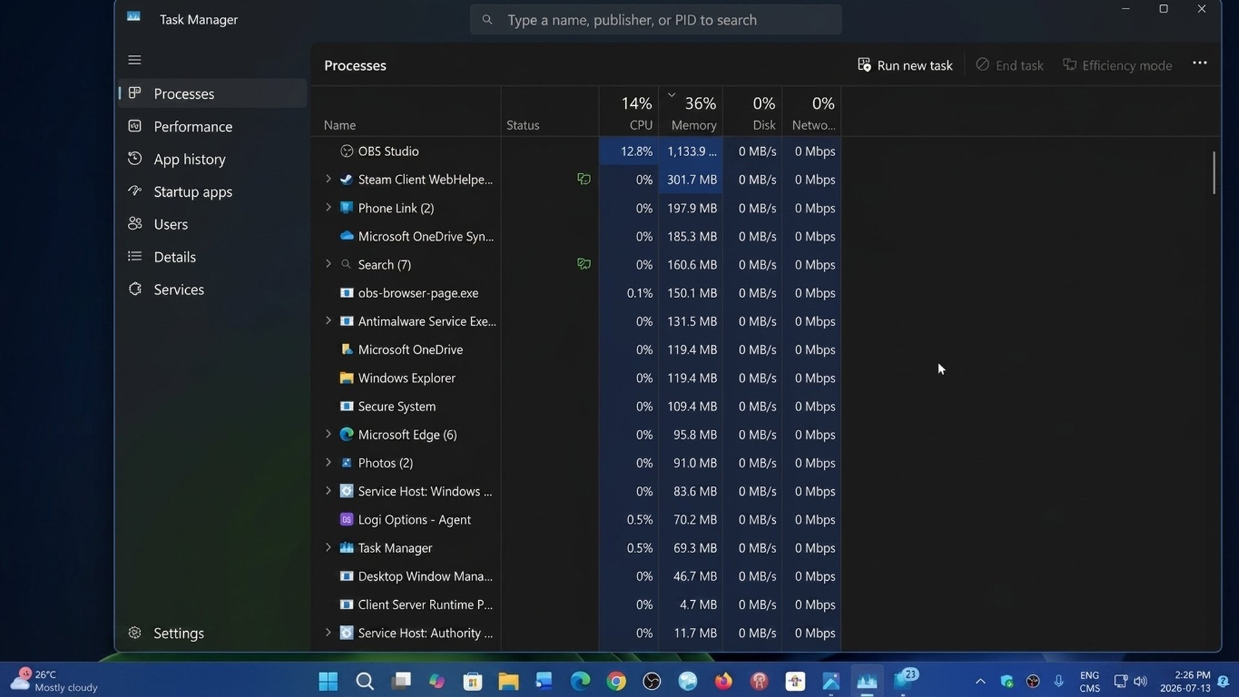Click the 301.7 MB memory cell
Viewport: 1239px width, 697px height.
[690, 179]
